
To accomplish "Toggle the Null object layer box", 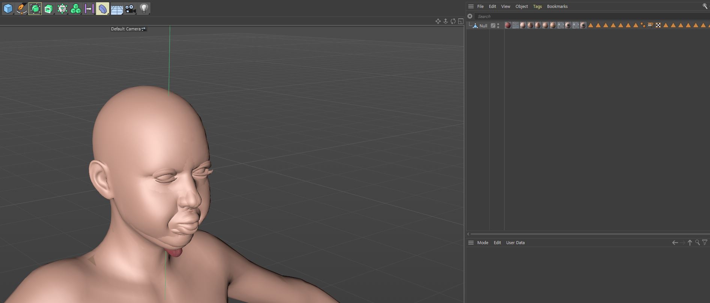I will click(x=493, y=25).
